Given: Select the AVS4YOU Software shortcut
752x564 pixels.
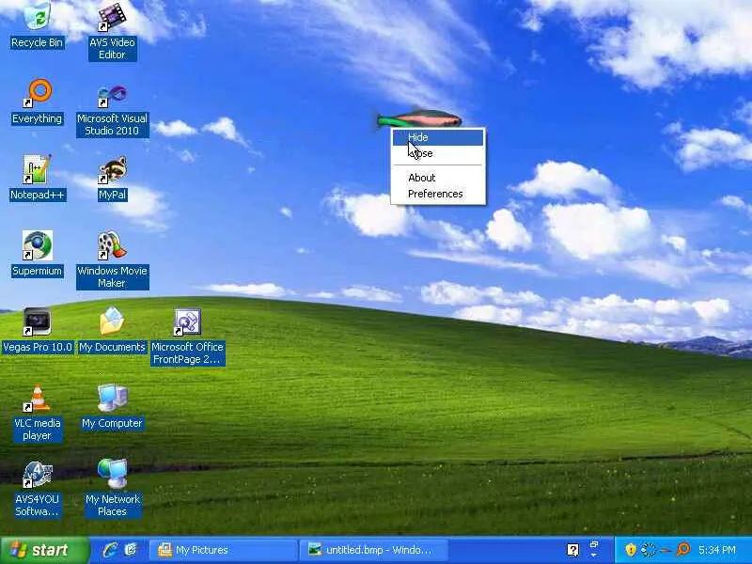Looking at the screenshot, I should (37, 489).
